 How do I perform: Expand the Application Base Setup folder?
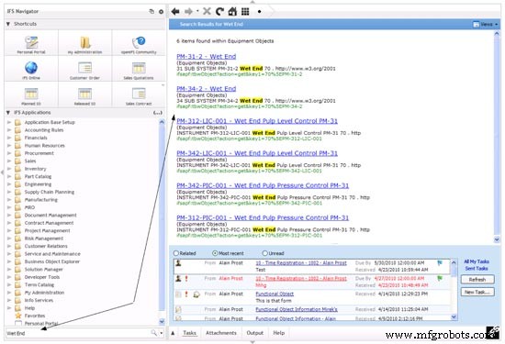[x=9, y=122]
